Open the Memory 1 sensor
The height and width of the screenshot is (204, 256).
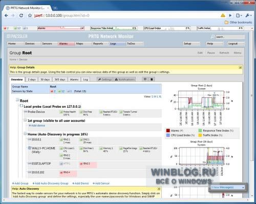click(x=106, y=150)
